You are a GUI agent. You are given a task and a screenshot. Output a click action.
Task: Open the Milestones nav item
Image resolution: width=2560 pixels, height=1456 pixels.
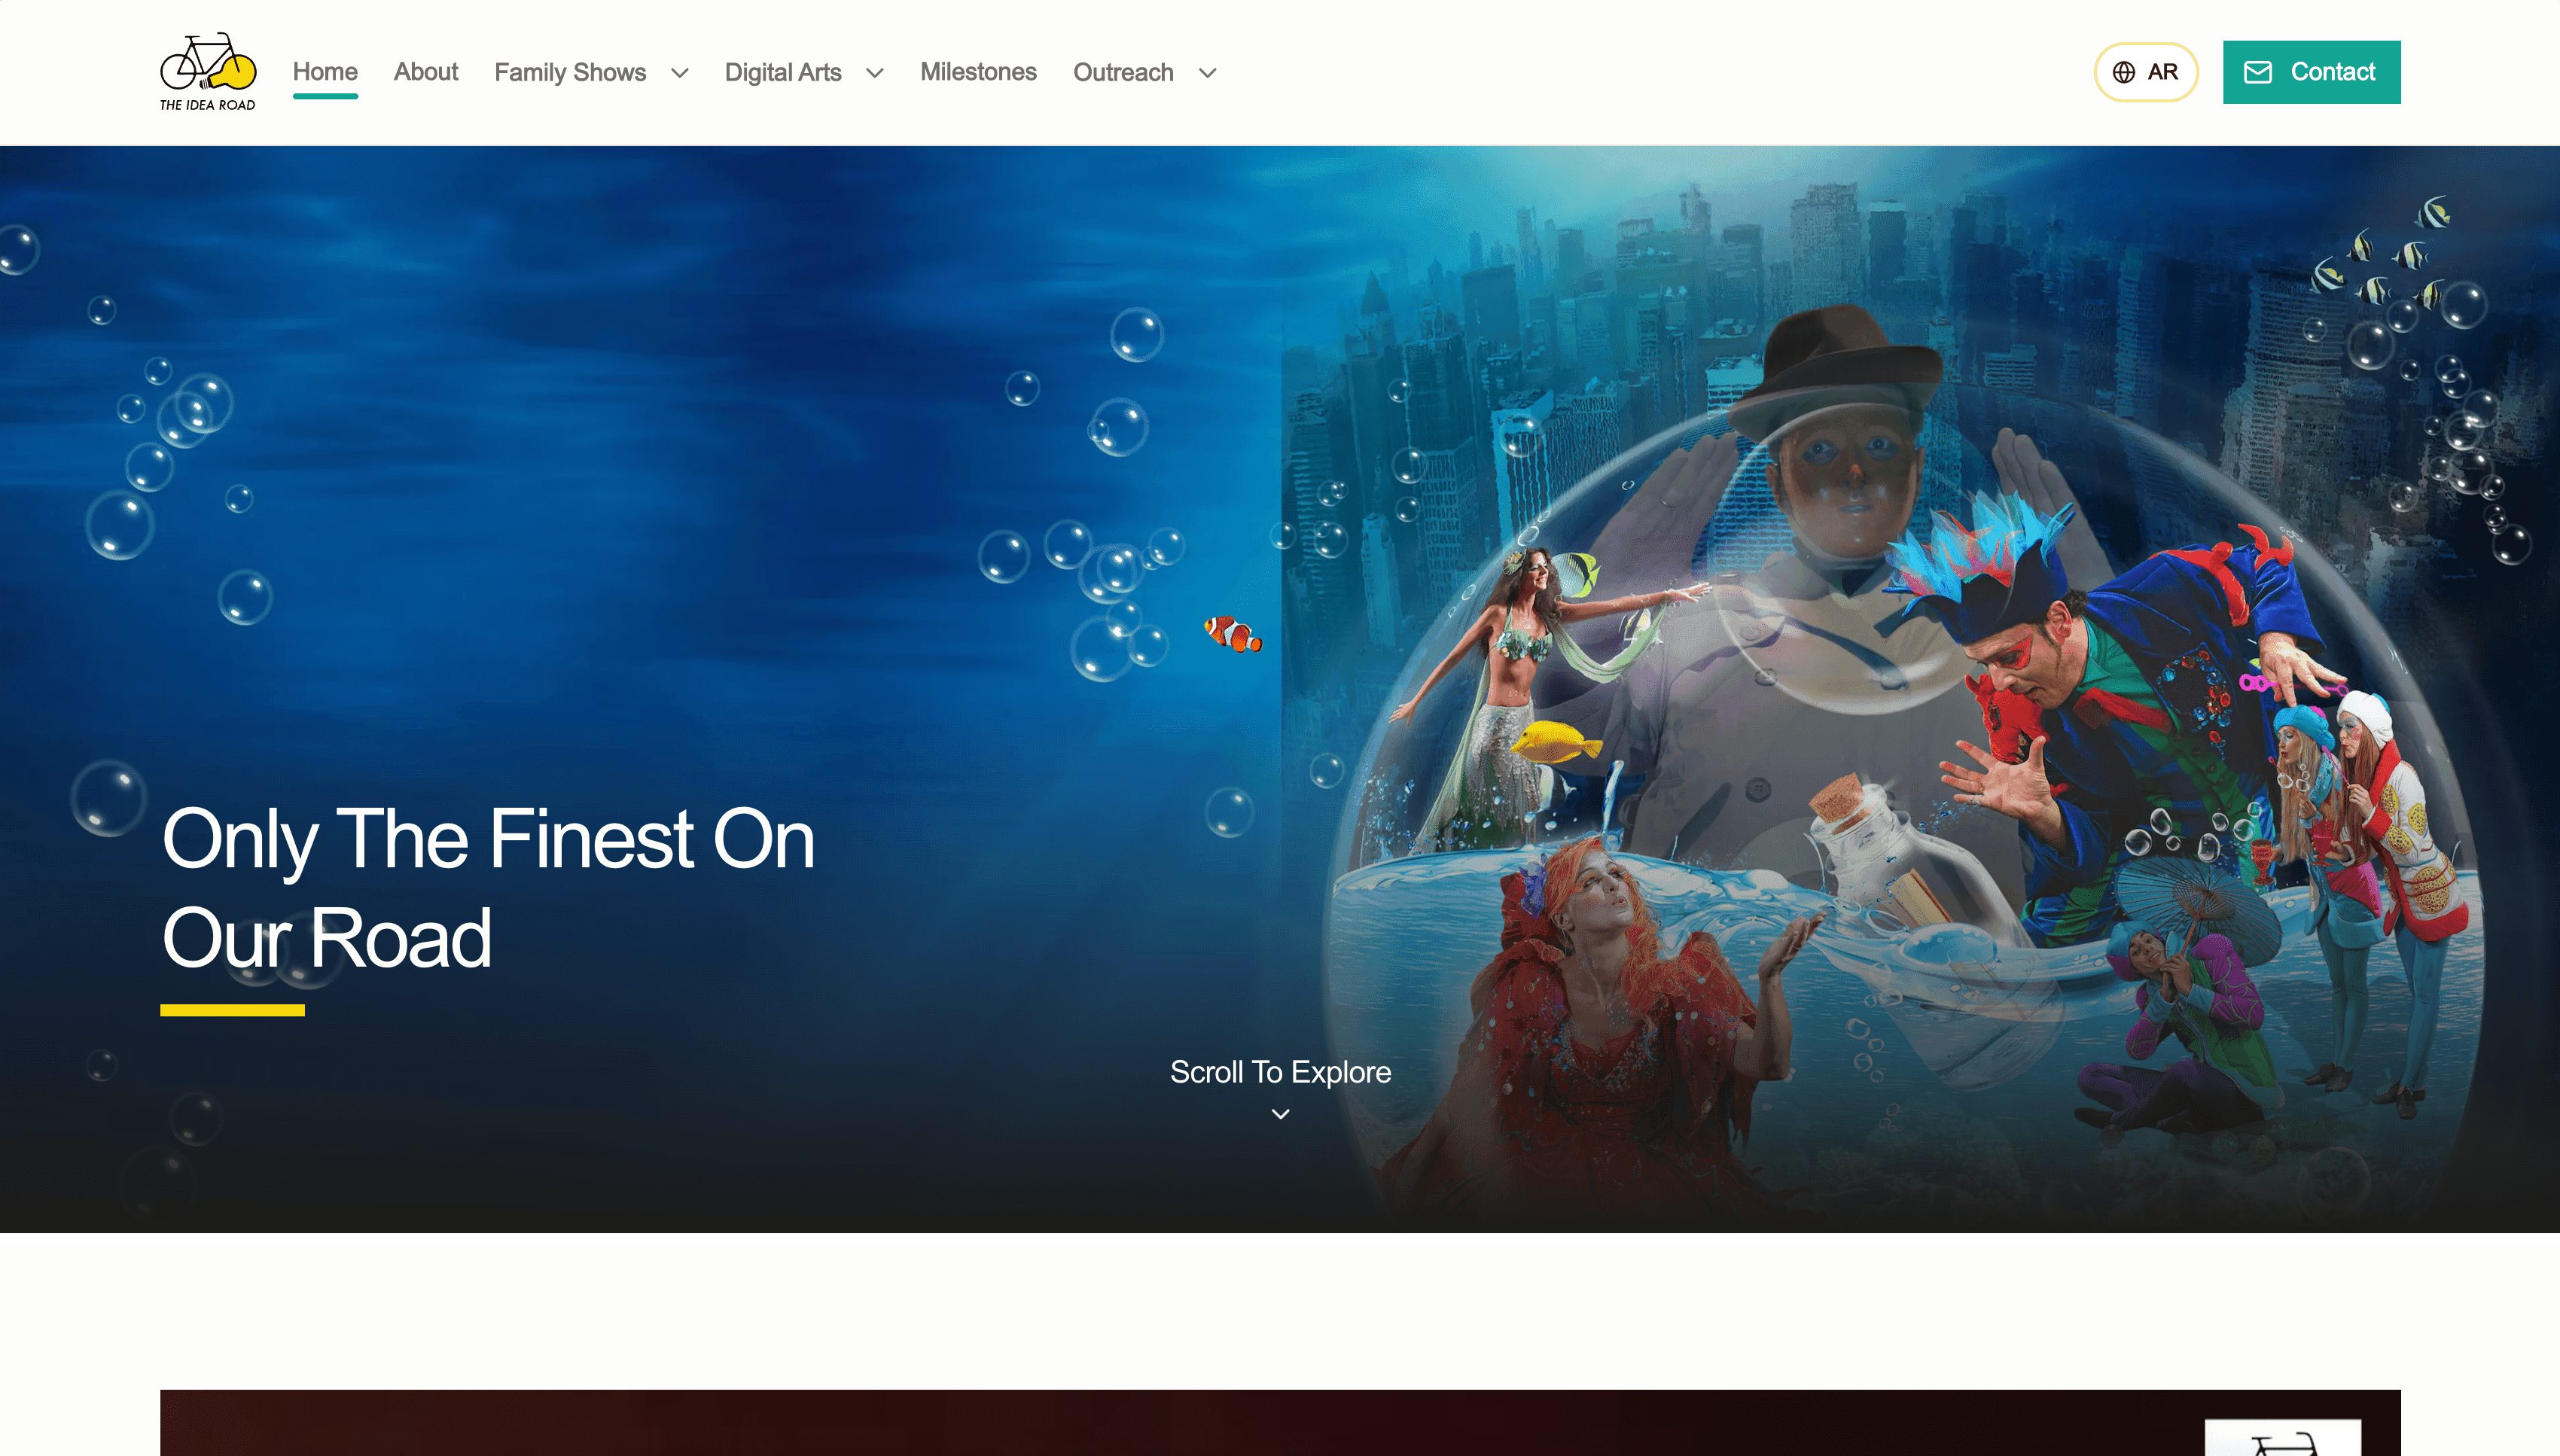pos(978,72)
